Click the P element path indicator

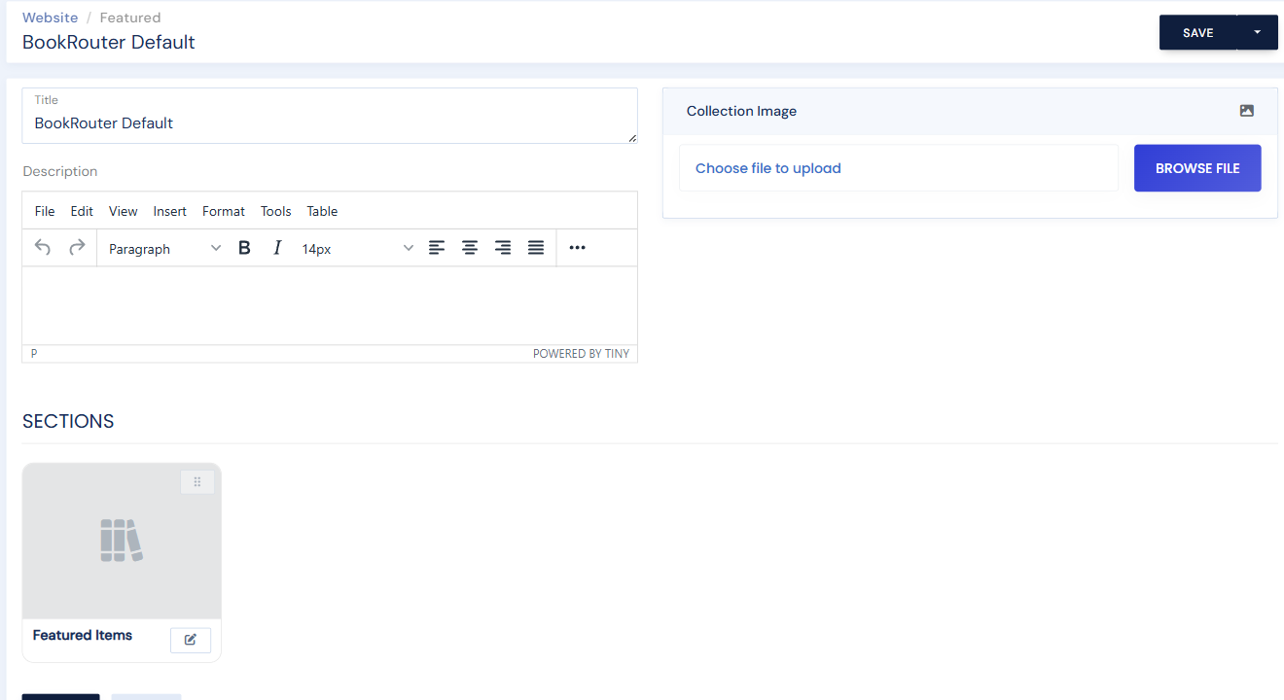pos(34,354)
